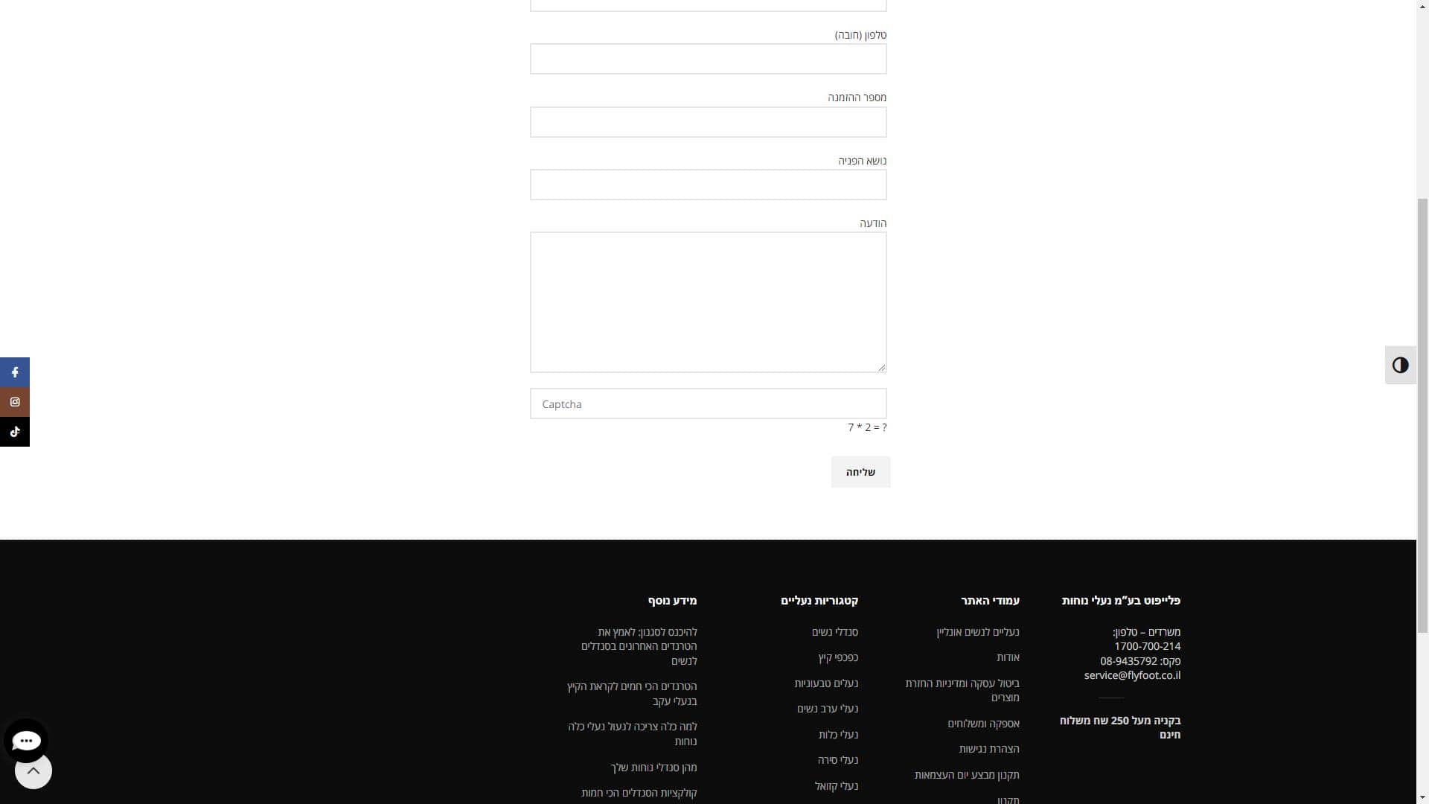This screenshot has height=804, width=1429.
Task: Open the chat bubble widget
Action: 26,740
